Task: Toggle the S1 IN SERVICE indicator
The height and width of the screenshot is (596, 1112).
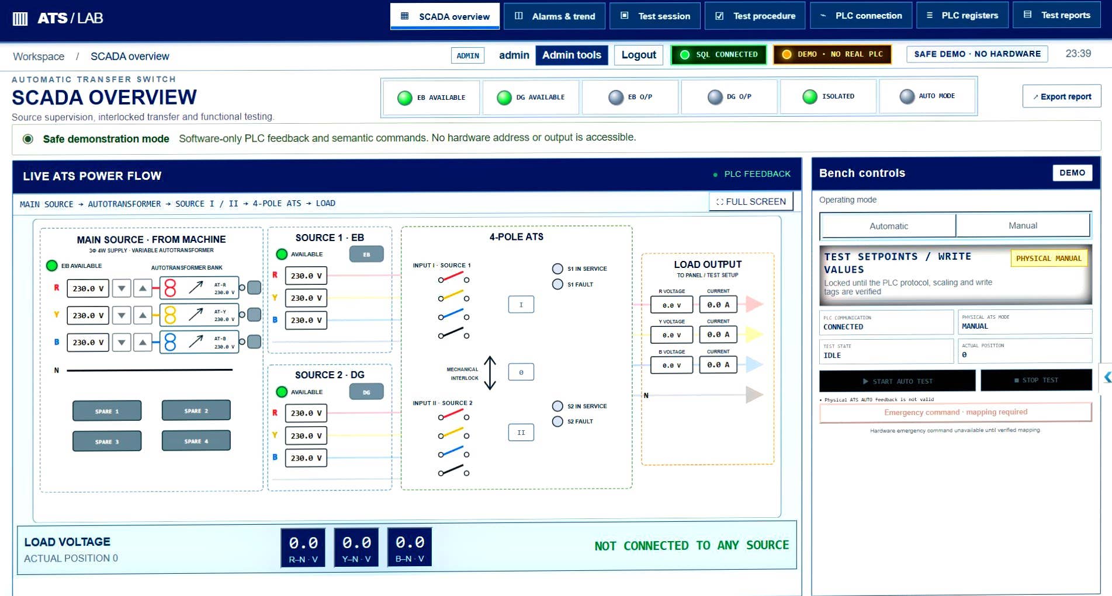Action: [557, 269]
